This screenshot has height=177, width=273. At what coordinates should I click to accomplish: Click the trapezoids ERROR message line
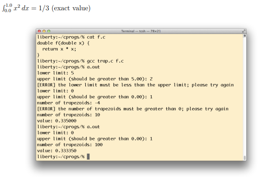[133, 109]
